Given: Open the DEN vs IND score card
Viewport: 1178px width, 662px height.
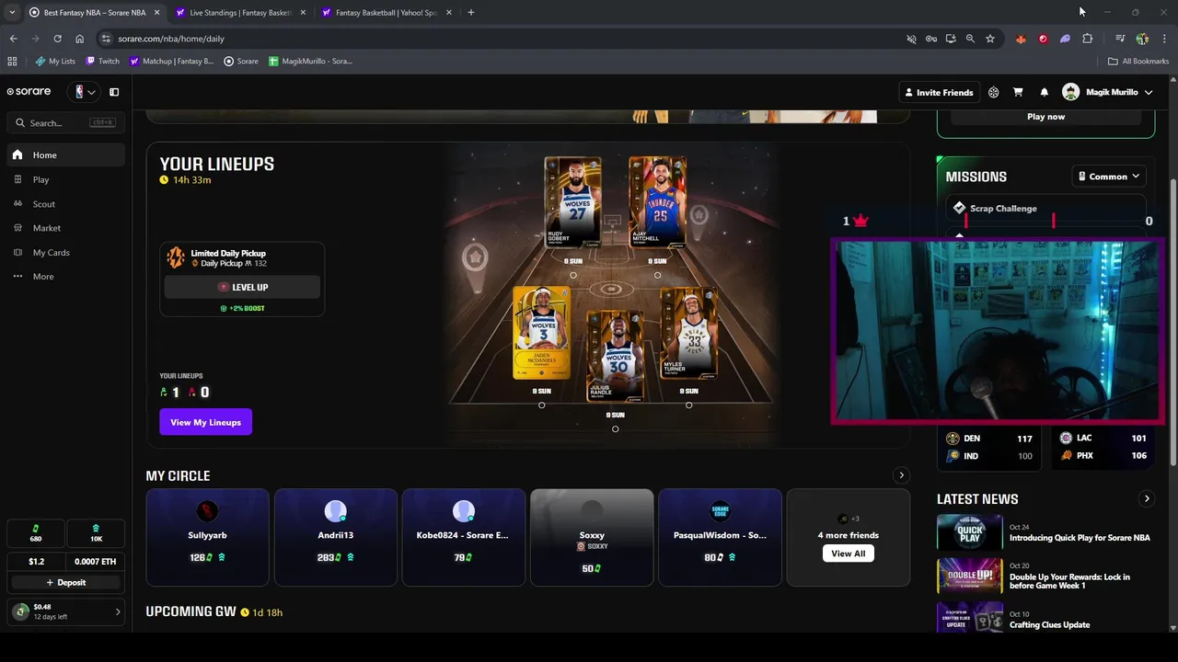Looking at the screenshot, I should [x=988, y=447].
